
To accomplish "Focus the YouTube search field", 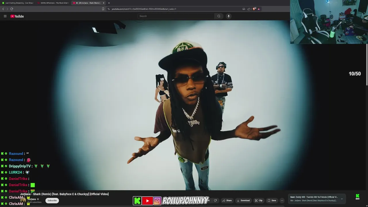I will [176, 16].
